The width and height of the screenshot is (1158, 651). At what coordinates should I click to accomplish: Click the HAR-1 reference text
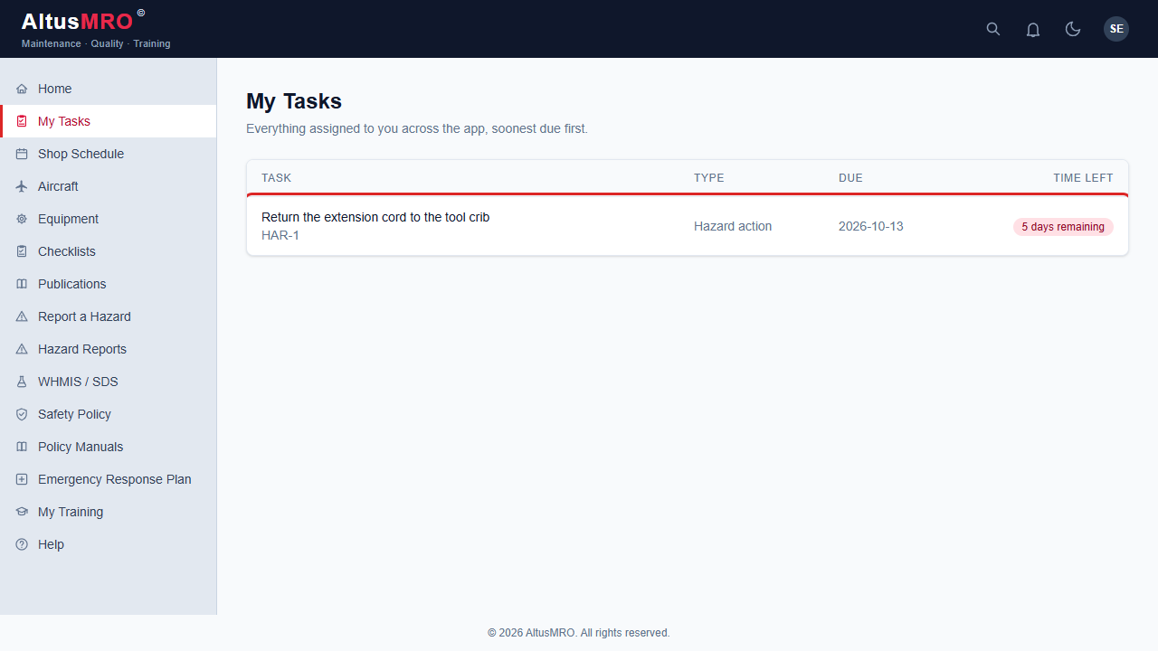point(280,235)
